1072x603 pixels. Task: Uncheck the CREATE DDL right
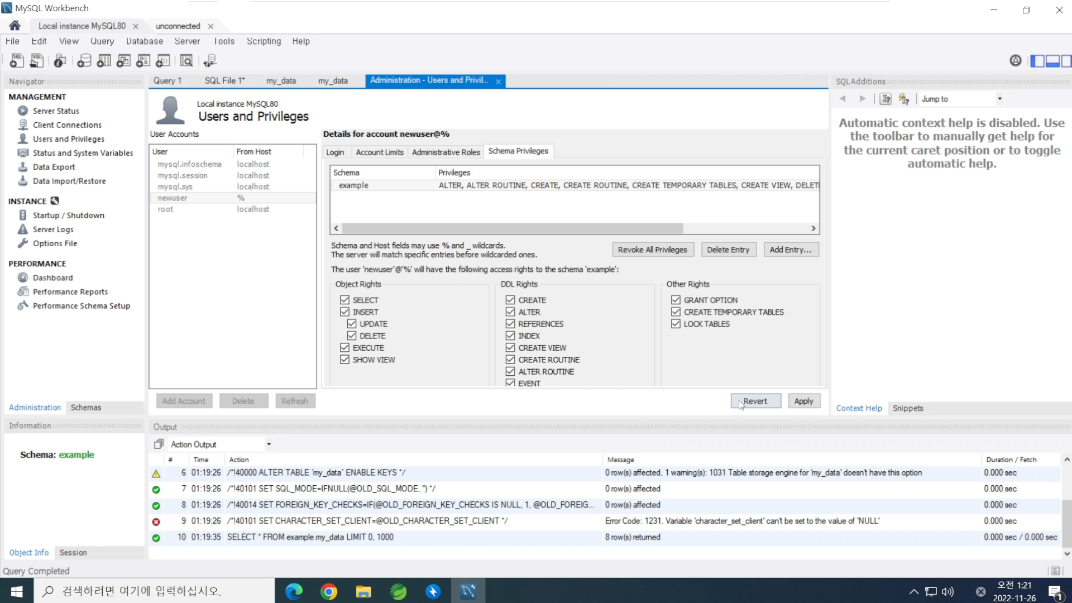click(510, 300)
